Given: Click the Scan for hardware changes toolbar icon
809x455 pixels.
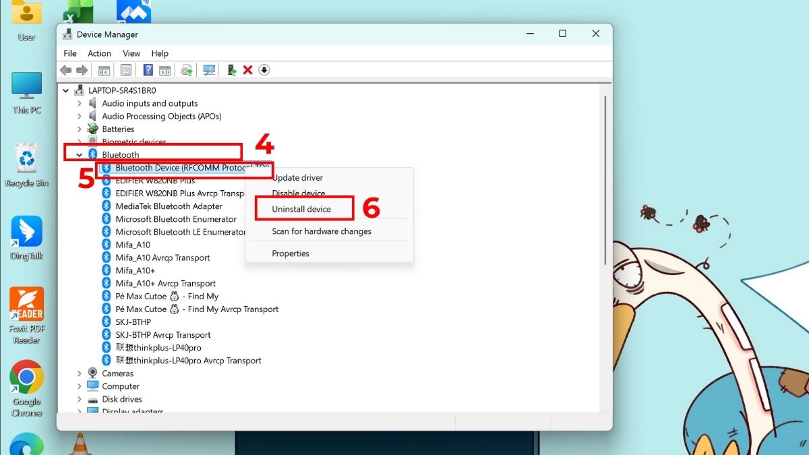Looking at the screenshot, I should (x=209, y=70).
